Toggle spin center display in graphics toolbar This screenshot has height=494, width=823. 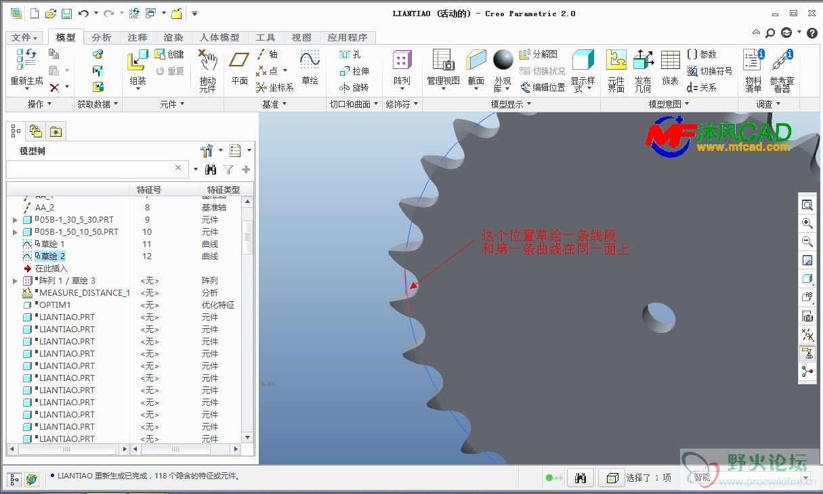tap(807, 372)
